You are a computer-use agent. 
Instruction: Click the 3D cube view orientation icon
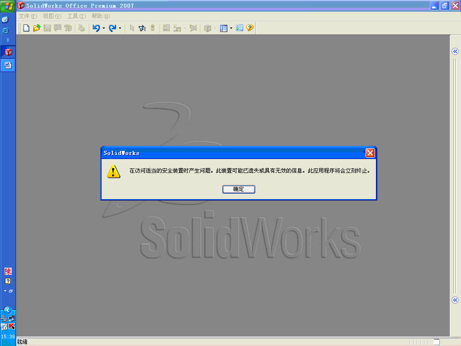tap(208, 28)
